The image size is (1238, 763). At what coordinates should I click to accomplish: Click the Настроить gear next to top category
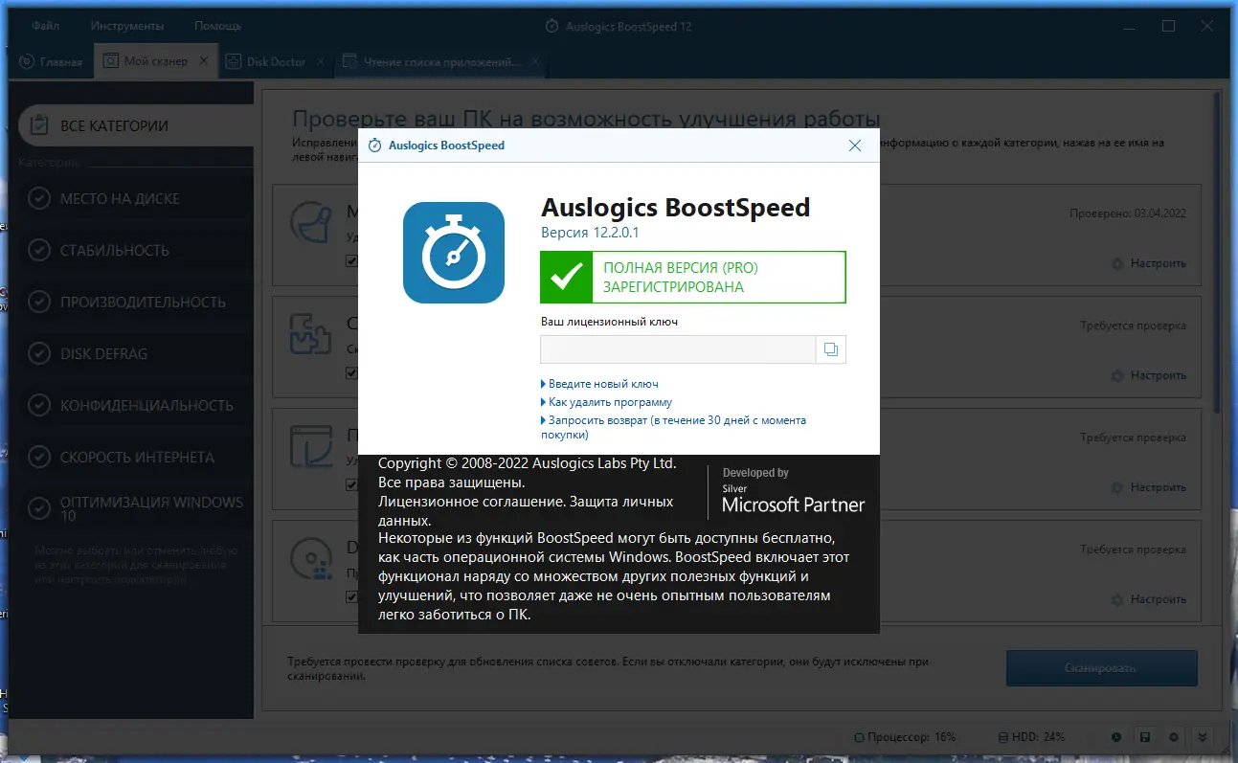1116,262
